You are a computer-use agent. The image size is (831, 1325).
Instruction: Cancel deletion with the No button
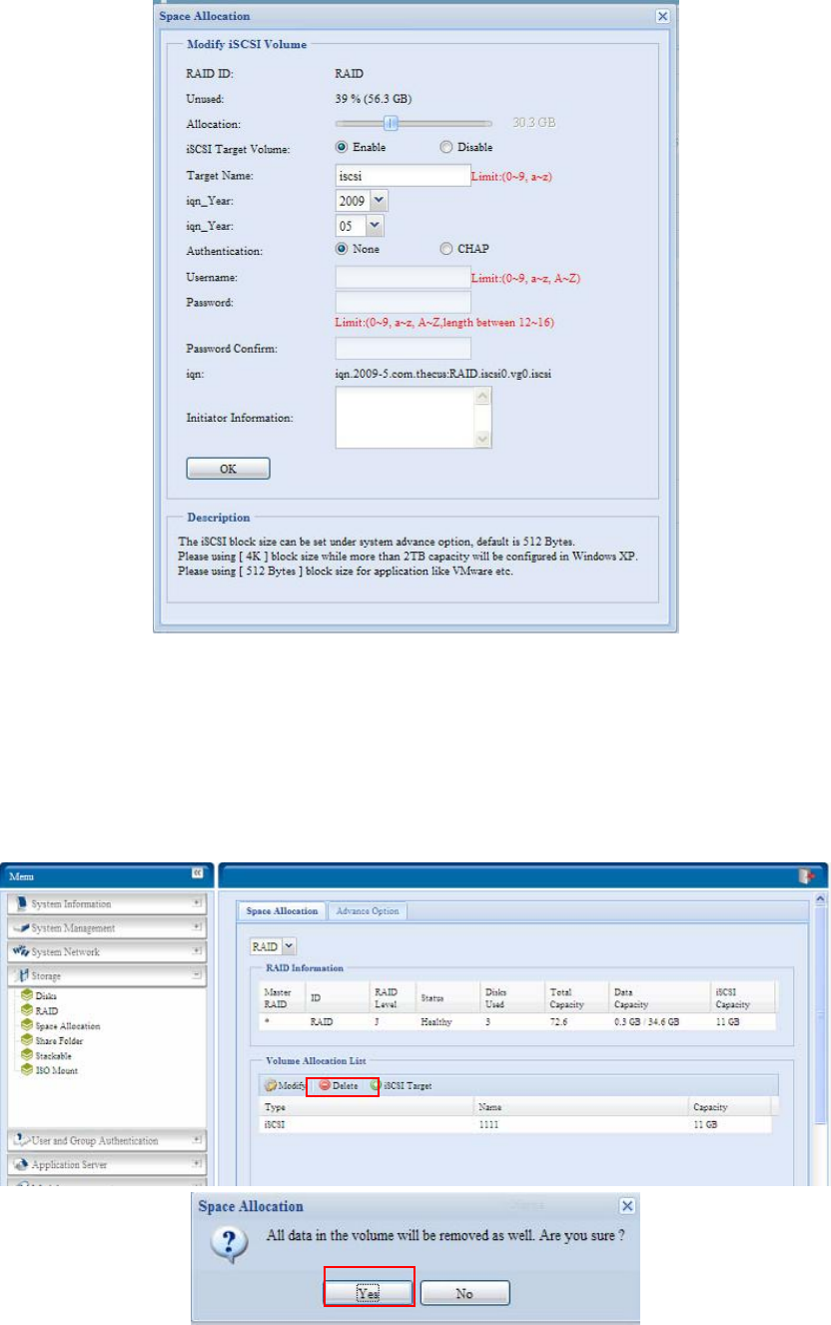[464, 1293]
